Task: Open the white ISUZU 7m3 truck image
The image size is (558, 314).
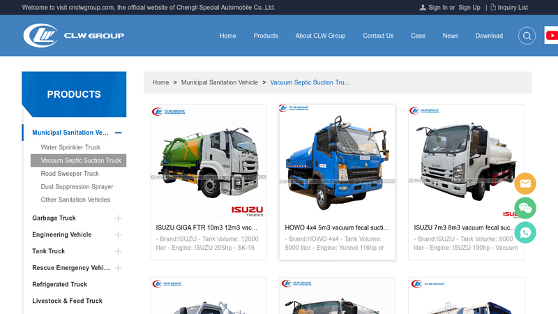Action: 466,162
